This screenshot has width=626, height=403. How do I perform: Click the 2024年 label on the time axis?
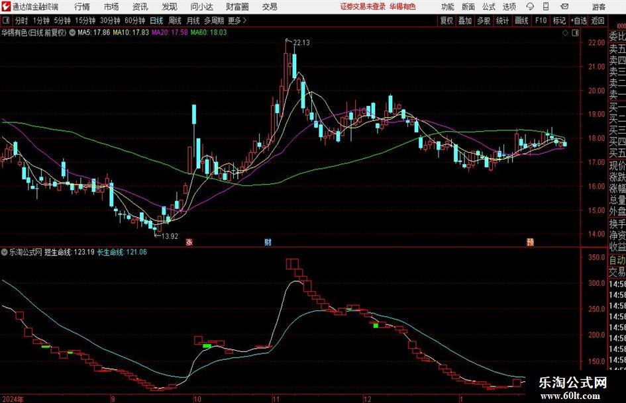[x=13, y=399]
